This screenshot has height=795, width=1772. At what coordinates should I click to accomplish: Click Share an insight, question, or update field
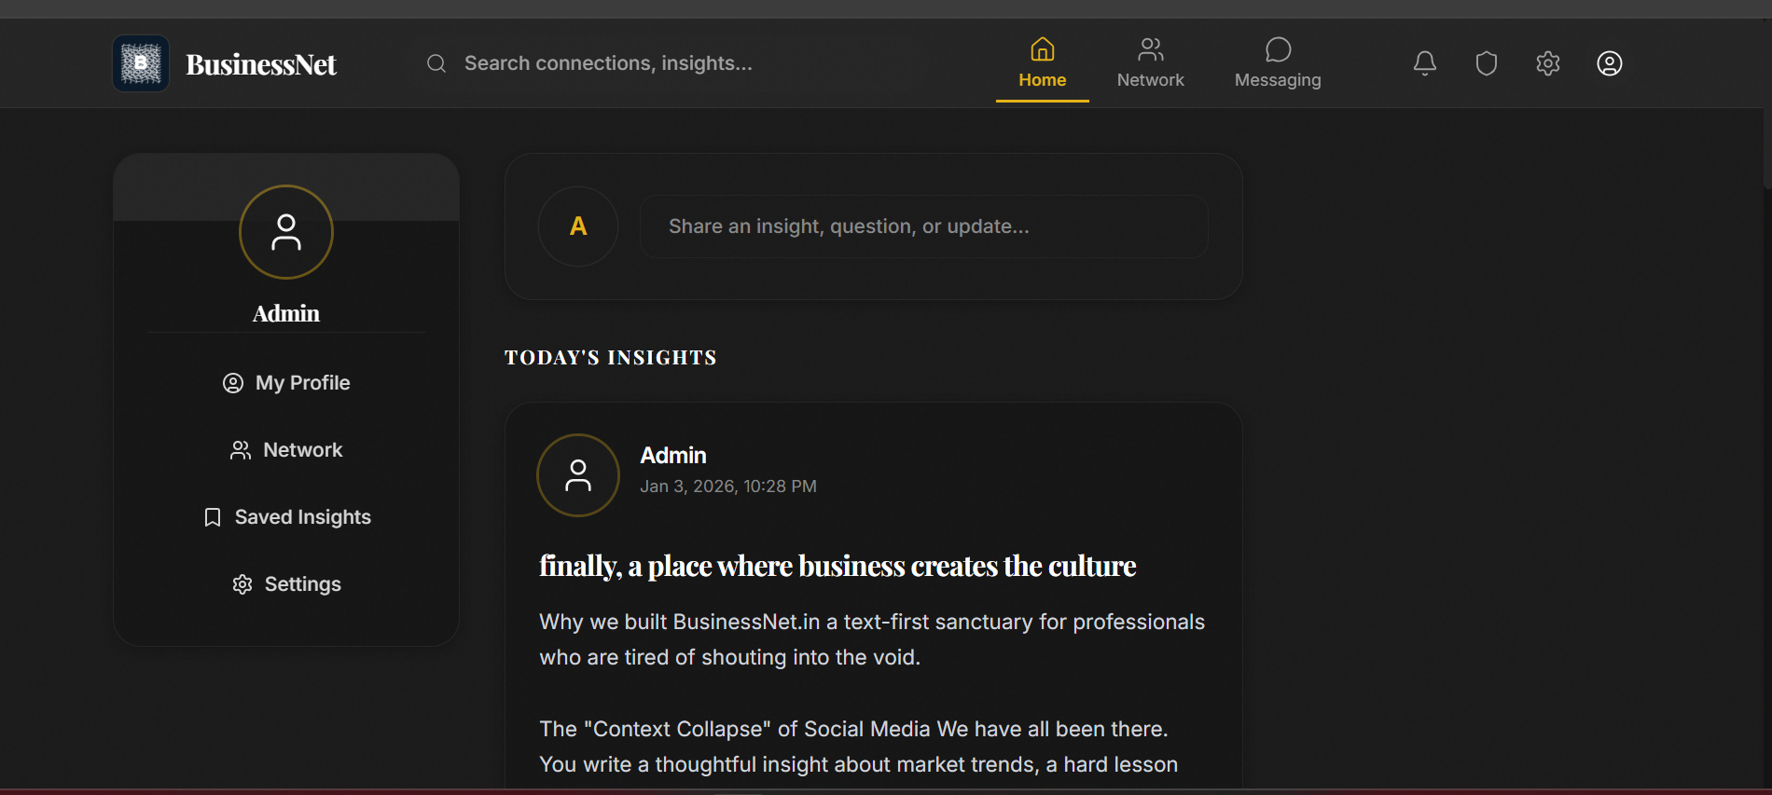(924, 226)
